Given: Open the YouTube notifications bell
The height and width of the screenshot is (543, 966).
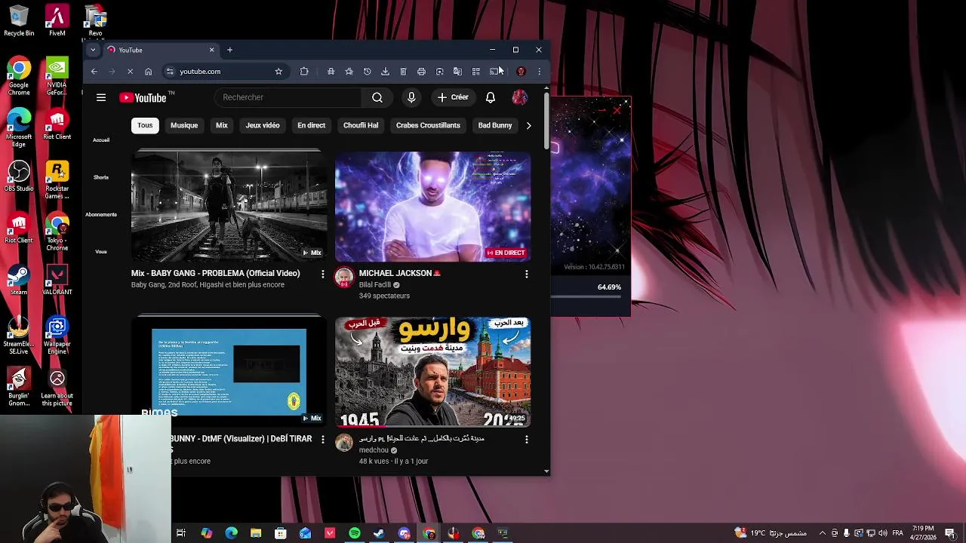Looking at the screenshot, I should click(x=491, y=97).
